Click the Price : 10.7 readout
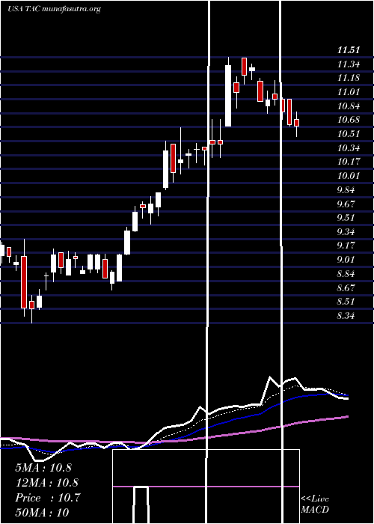This screenshot has width=374, height=524. (48, 498)
